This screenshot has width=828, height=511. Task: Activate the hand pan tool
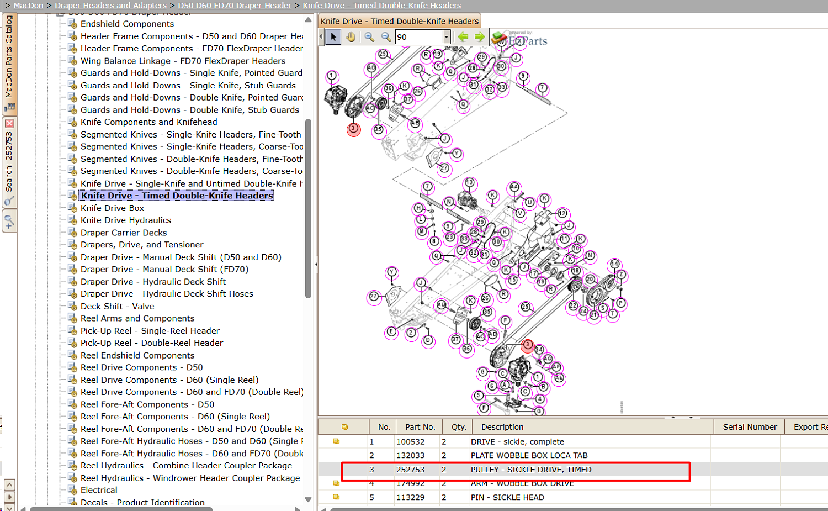[351, 37]
